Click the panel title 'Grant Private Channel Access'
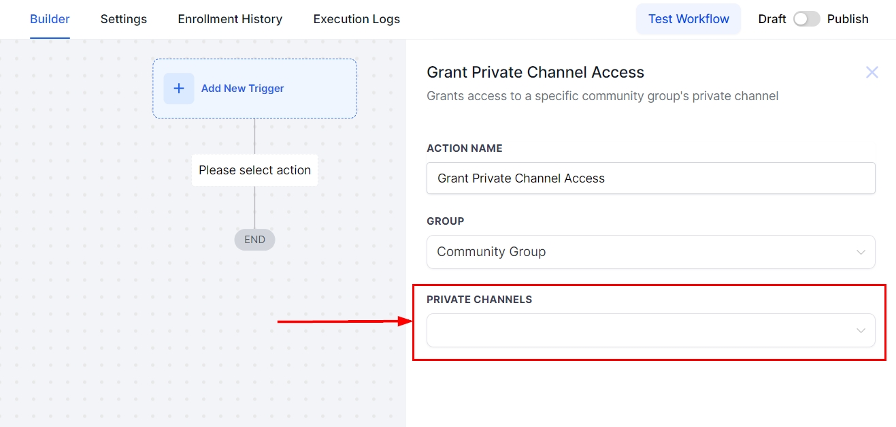 535,72
